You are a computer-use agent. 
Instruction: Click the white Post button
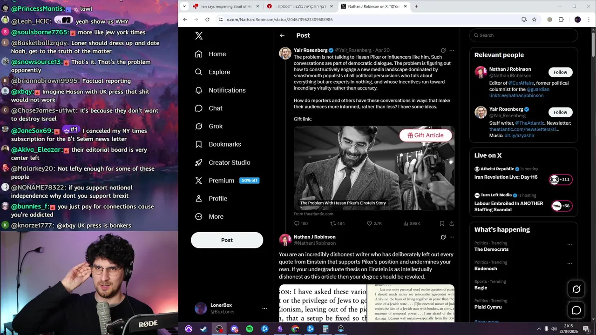tap(227, 240)
